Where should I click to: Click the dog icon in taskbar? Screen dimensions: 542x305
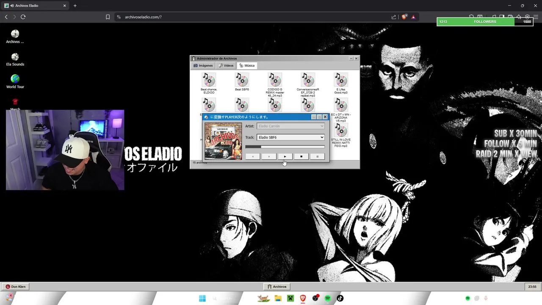(263, 298)
